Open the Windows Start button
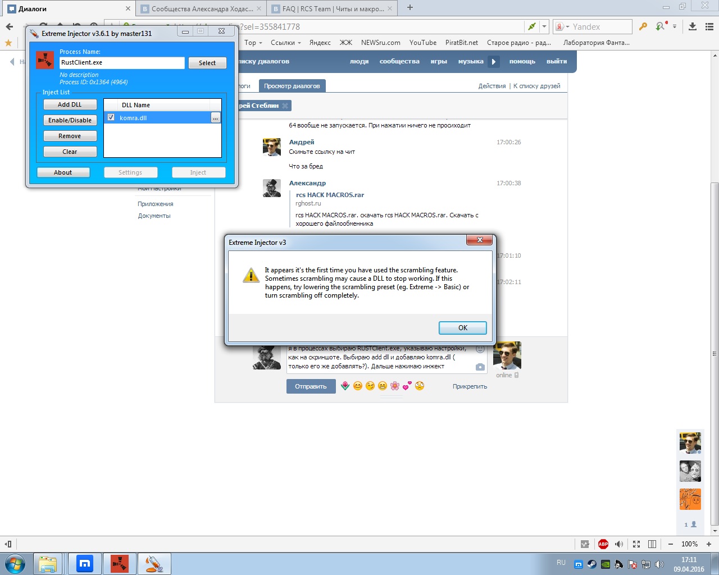Viewport: 719px width, 575px height. point(15,564)
